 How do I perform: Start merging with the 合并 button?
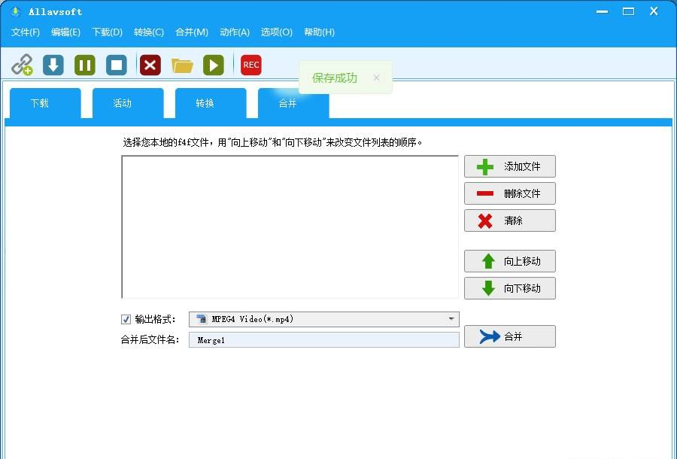tap(510, 336)
